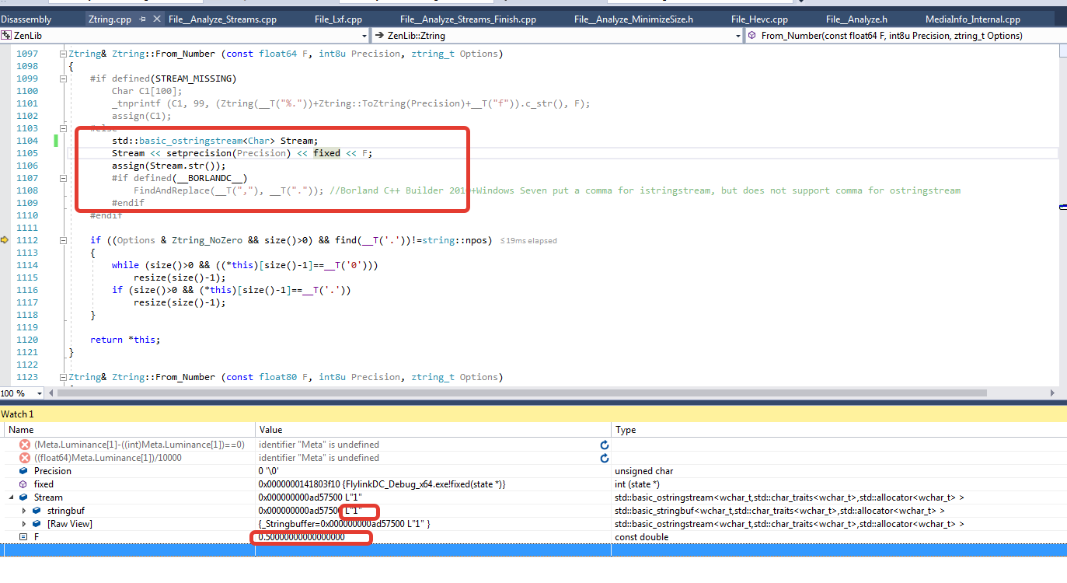Open the ZenLib::Ztring type dropdown

(738, 35)
